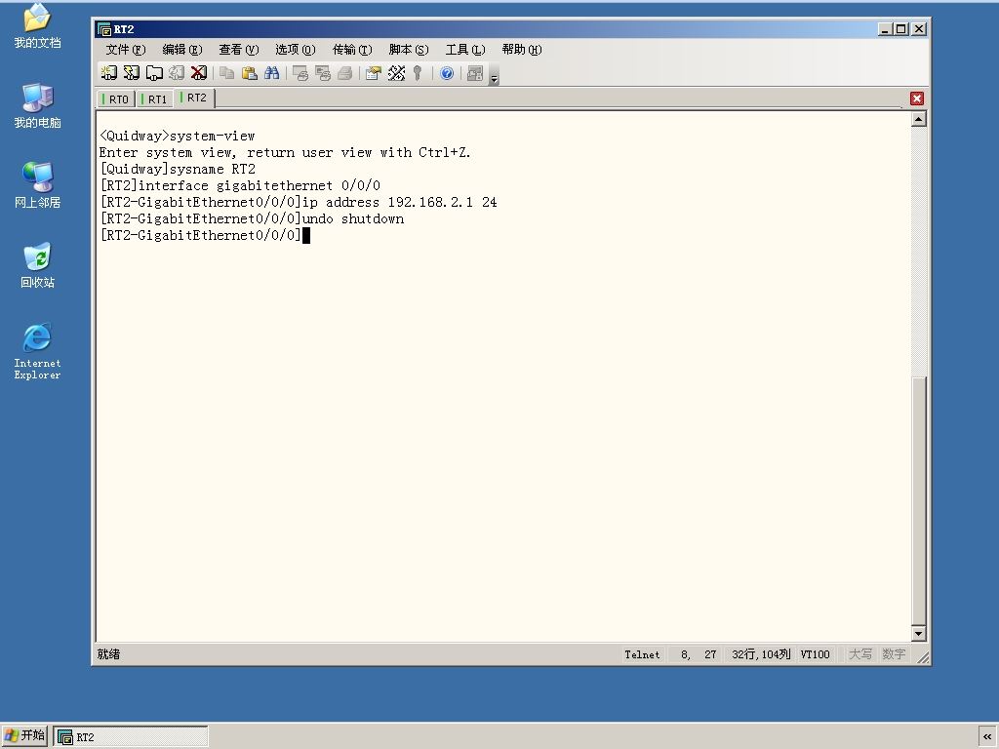
Task: Select the 回收站 recycle bin icon
Action: tap(38, 265)
